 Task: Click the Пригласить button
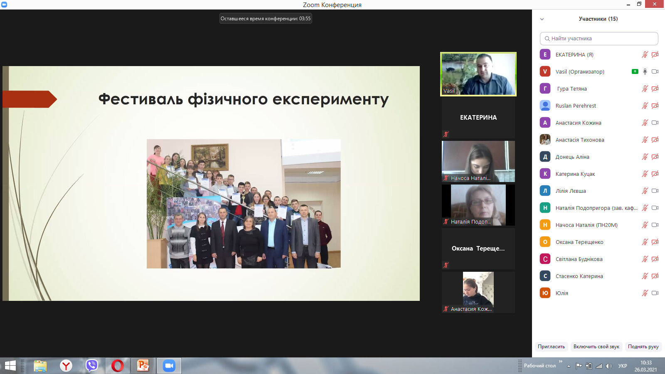pyautogui.click(x=551, y=347)
